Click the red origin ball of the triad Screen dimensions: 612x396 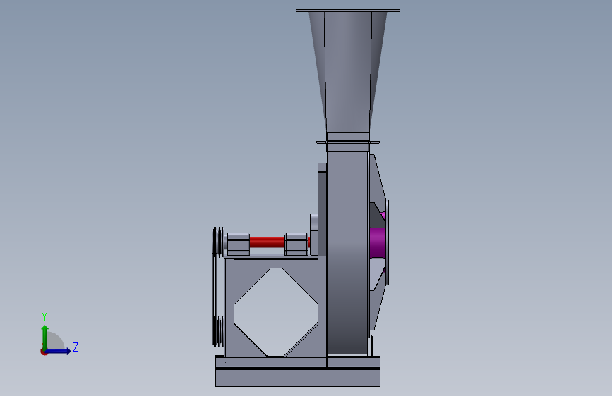44,352
